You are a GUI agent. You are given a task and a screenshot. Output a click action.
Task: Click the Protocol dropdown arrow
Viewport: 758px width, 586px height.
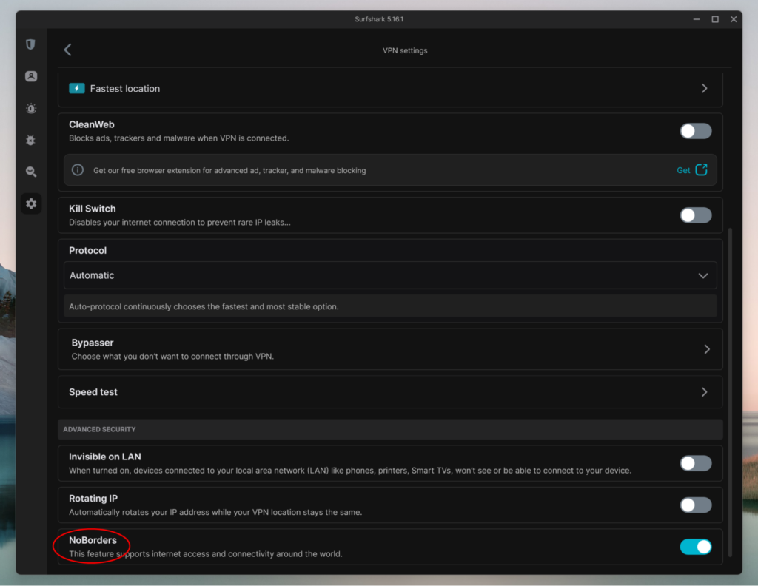tap(703, 276)
